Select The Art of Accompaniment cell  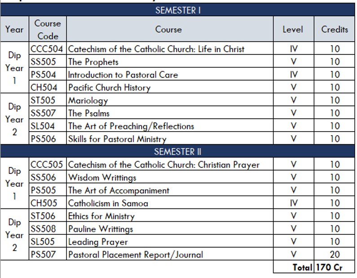pyautogui.click(x=119, y=190)
